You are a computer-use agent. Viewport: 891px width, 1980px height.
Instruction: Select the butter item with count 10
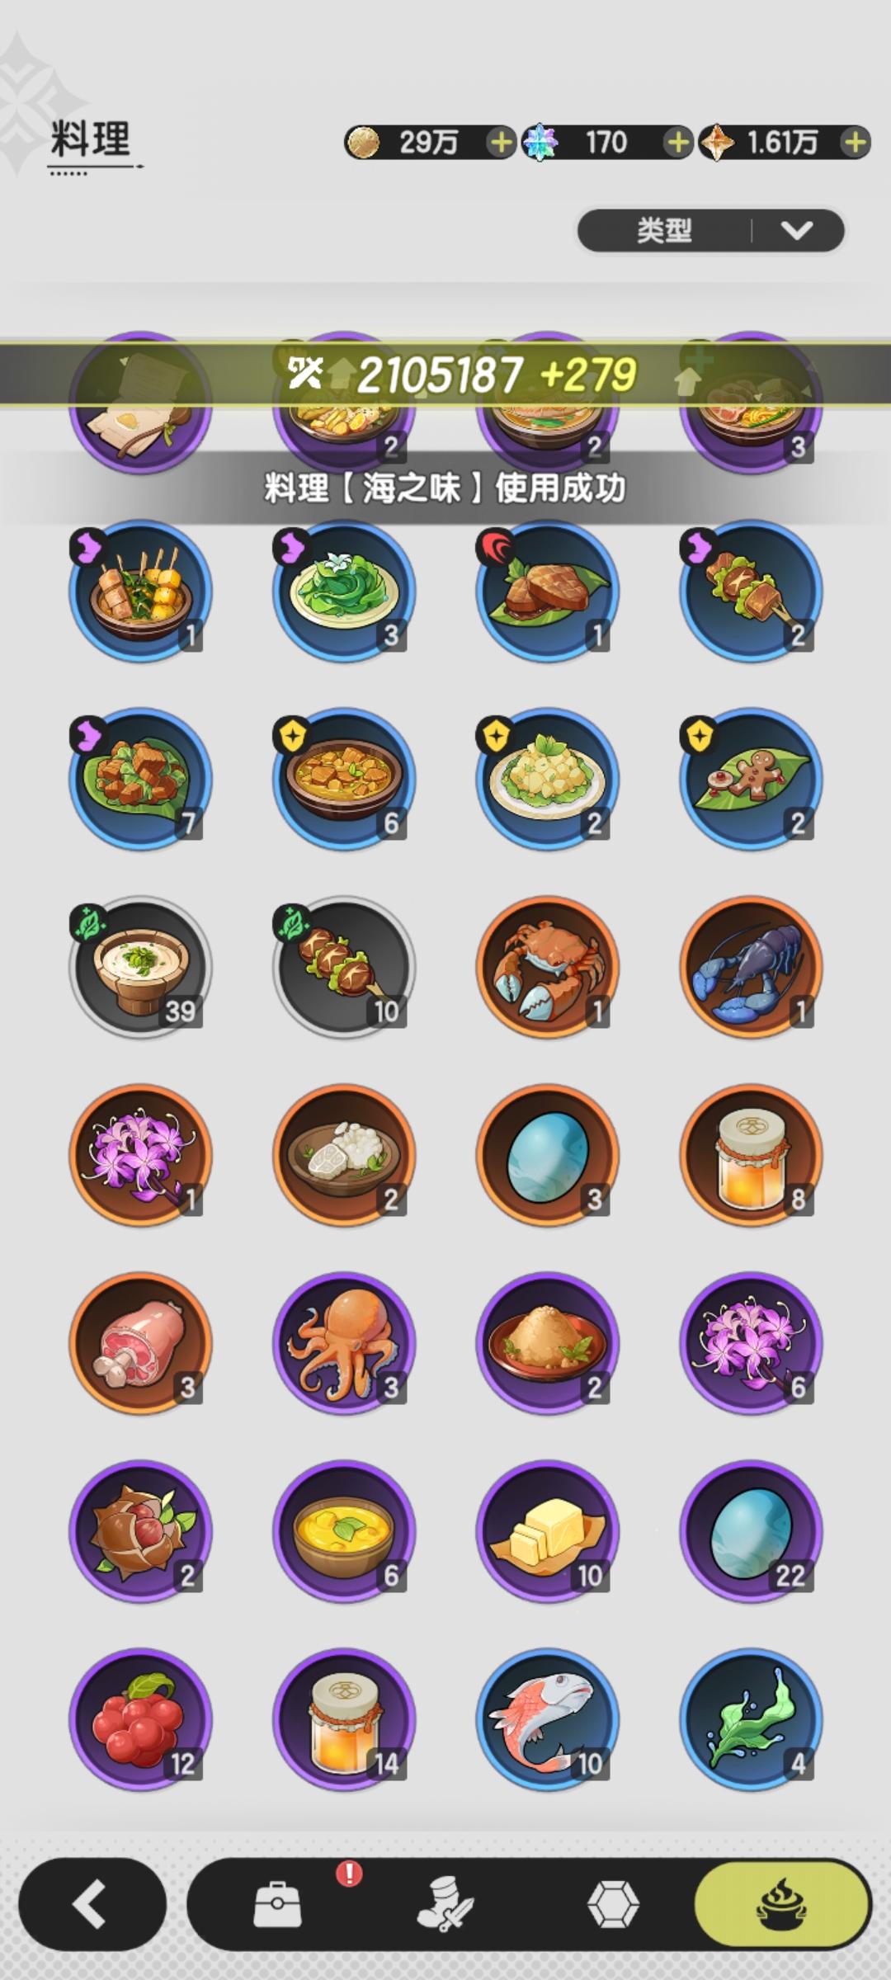[x=547, y=1531]
